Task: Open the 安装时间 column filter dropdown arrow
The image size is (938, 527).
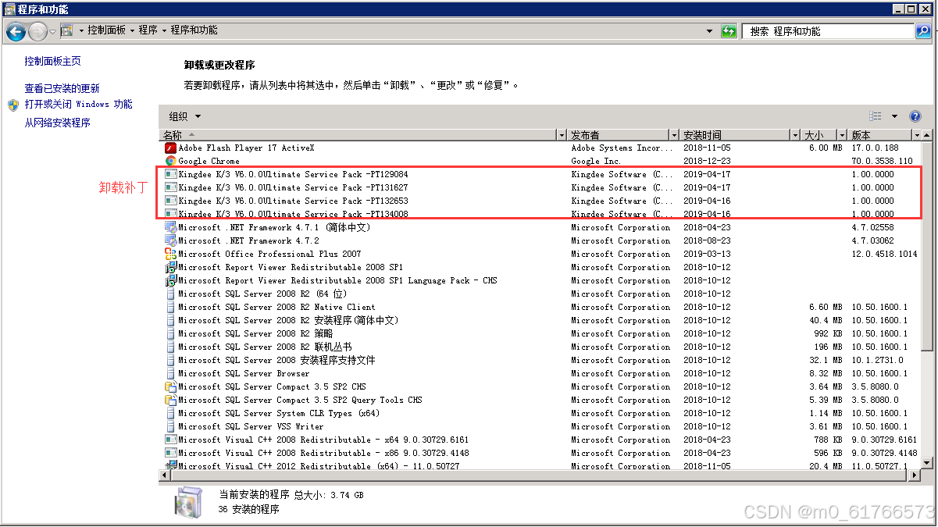Action: [x=795, y=135]
